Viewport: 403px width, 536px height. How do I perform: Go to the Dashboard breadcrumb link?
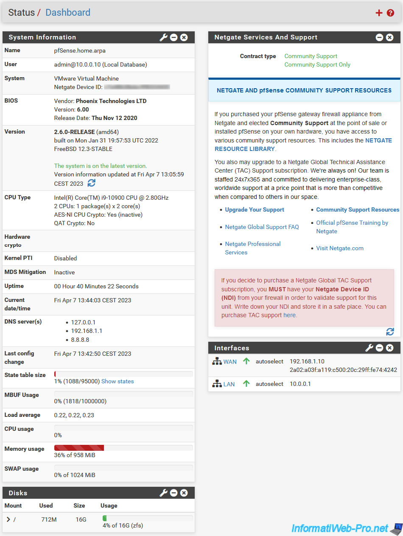pyautogui.click(x=68, y=12)
